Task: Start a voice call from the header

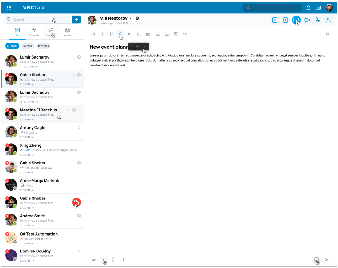Action: tap(318, 20)
